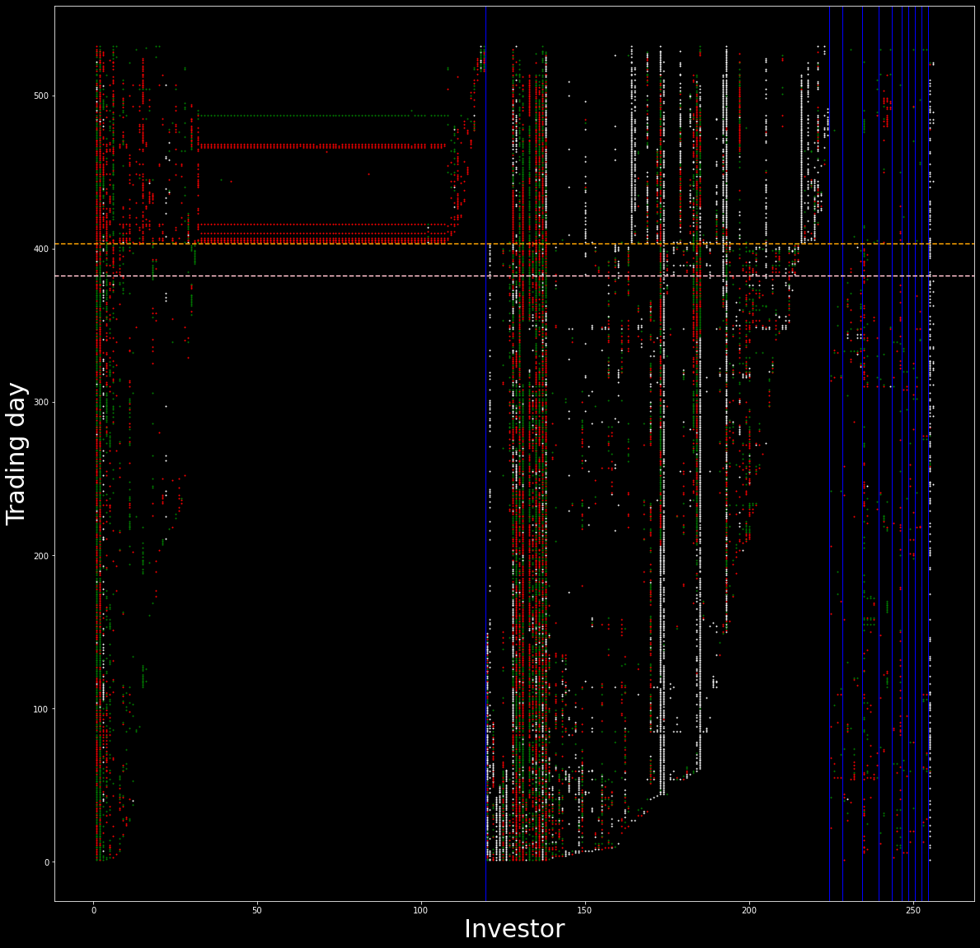The image size is (980, 948).
Task: Click the 'Investor' x-axis label
Action: [514, 928]
